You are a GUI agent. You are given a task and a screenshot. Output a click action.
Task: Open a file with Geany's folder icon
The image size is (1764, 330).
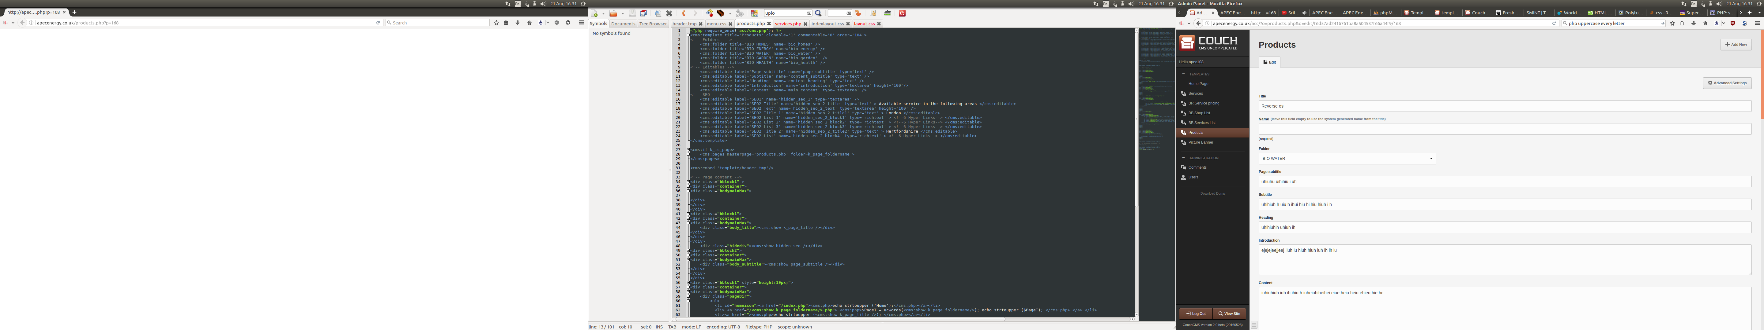point(613,13)
